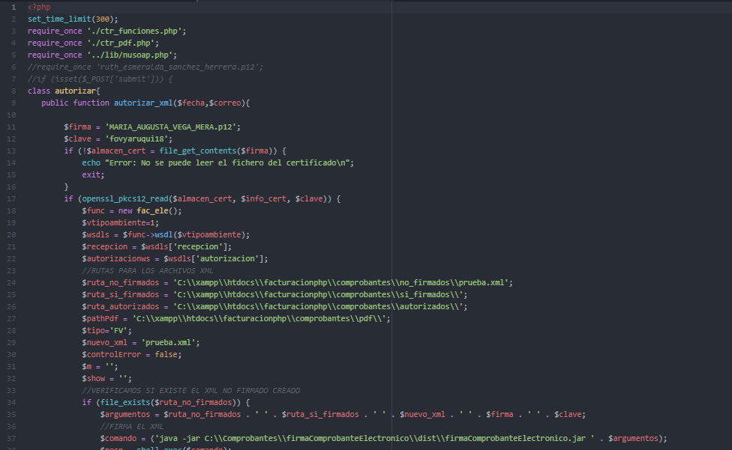Place cursor on the opening <?php tag

tap(40, 7)
